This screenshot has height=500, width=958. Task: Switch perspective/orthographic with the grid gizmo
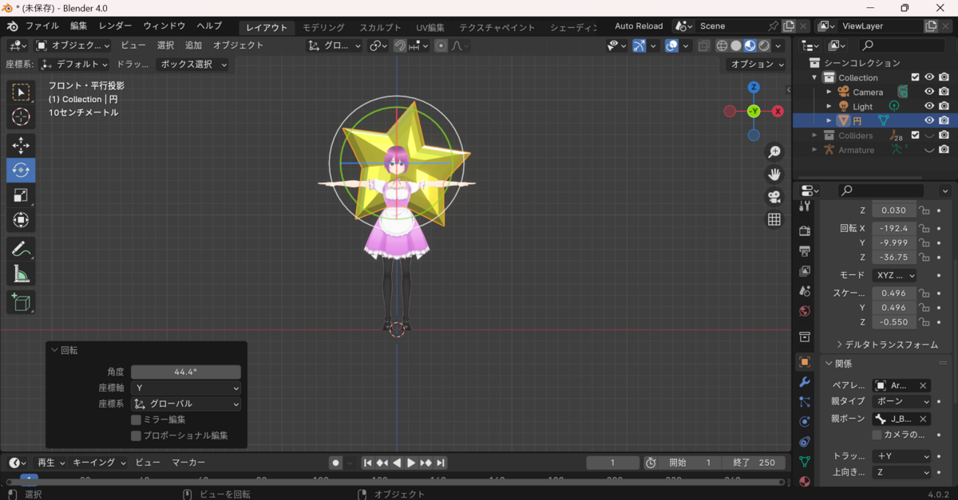(x=774, y=219)
